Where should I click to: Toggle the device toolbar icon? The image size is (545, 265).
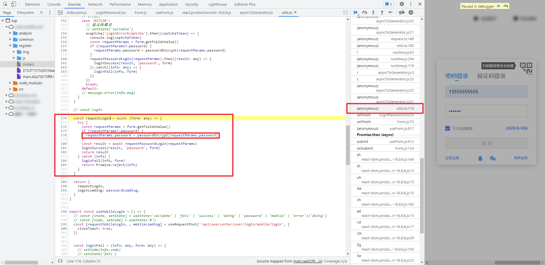(x=13, y=4)
